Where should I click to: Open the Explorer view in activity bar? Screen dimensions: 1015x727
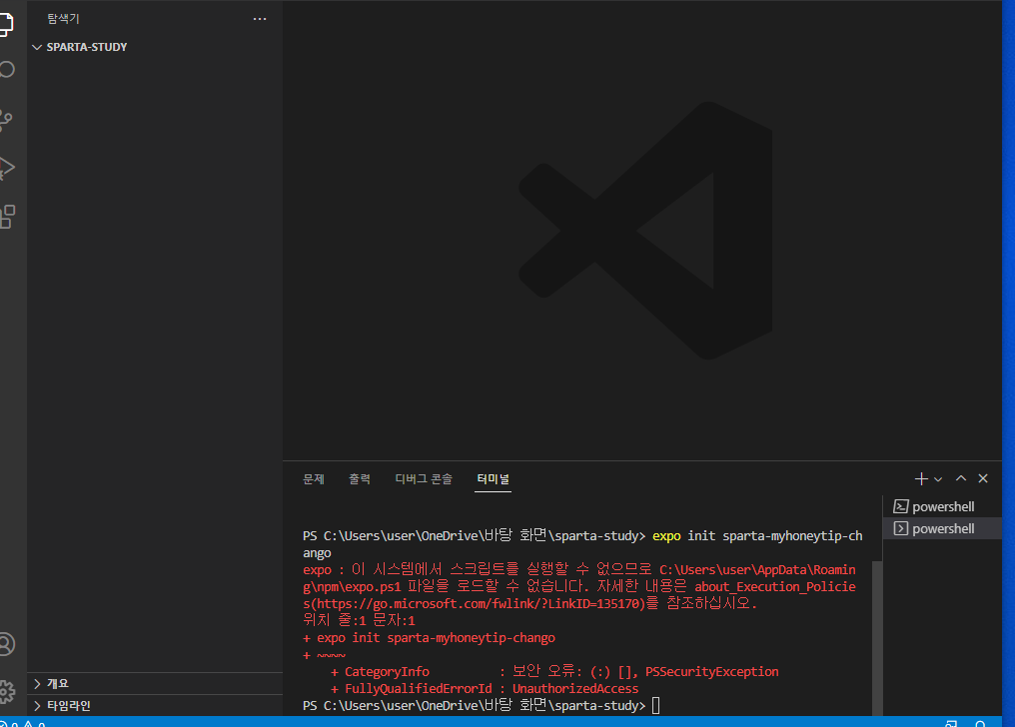(x=6, y=23)
